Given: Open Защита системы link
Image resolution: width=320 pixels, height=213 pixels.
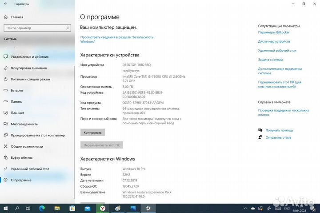Looking at the screenshot, I should [270, 60].
